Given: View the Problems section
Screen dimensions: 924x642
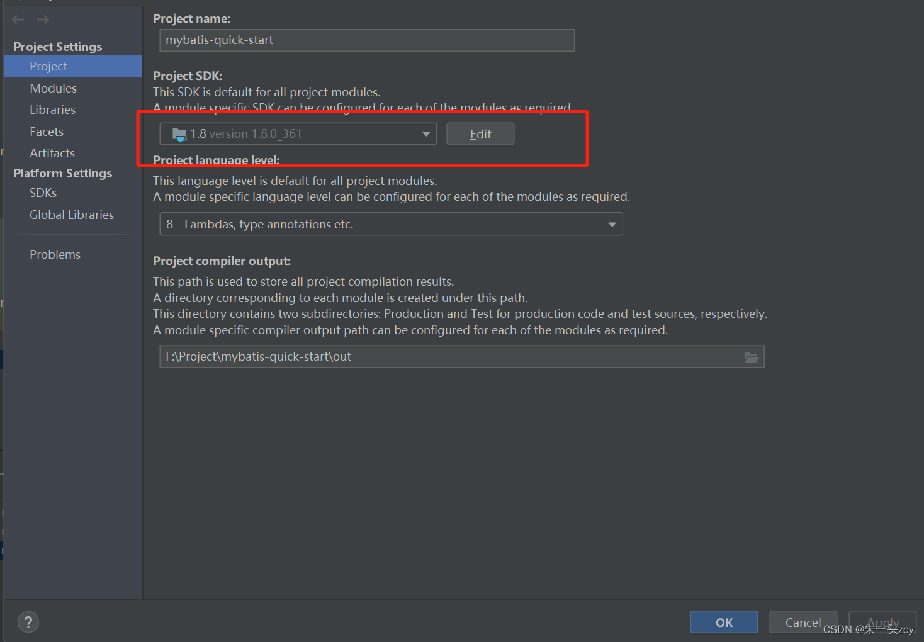Looking at the screenshot, I should coord(55,254).
